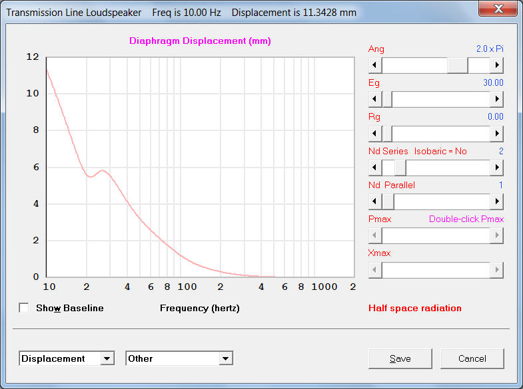Close the Transmission Line Loudspeaker window
Screen dimensions: 523x389
click(x=498, y=9)
